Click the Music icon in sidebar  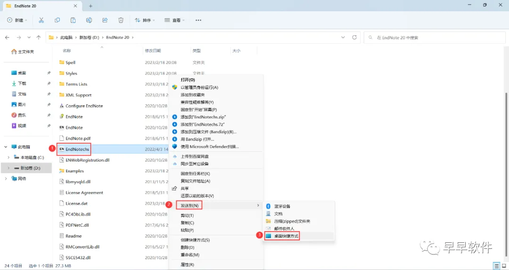point(14,115)
